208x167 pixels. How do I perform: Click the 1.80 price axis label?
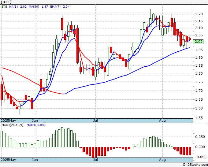[199, 73]
